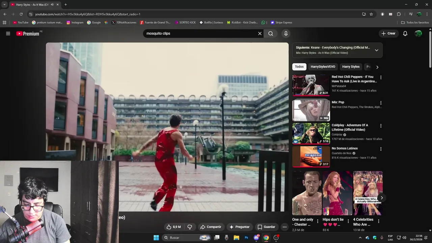This screenshot has width=432, height=243.
Task: Open the Instagram bookmark
Action: click(75, 23)
